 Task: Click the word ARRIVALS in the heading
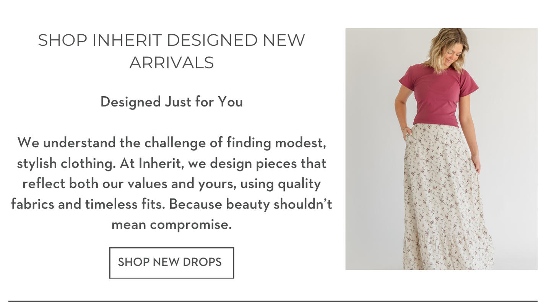point(171,63)
